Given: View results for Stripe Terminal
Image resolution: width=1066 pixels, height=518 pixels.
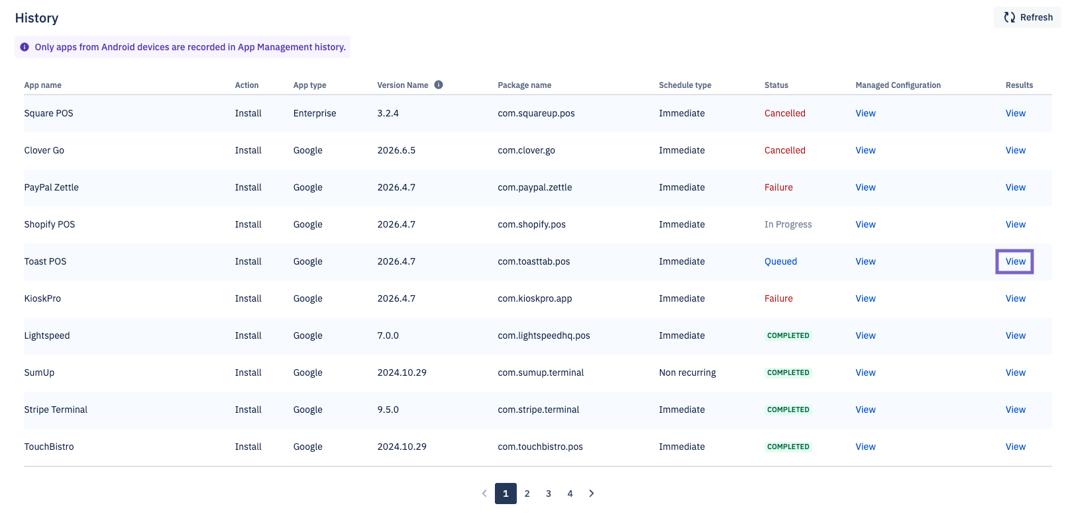Looking at the screenshot, I should [1015, 410].
